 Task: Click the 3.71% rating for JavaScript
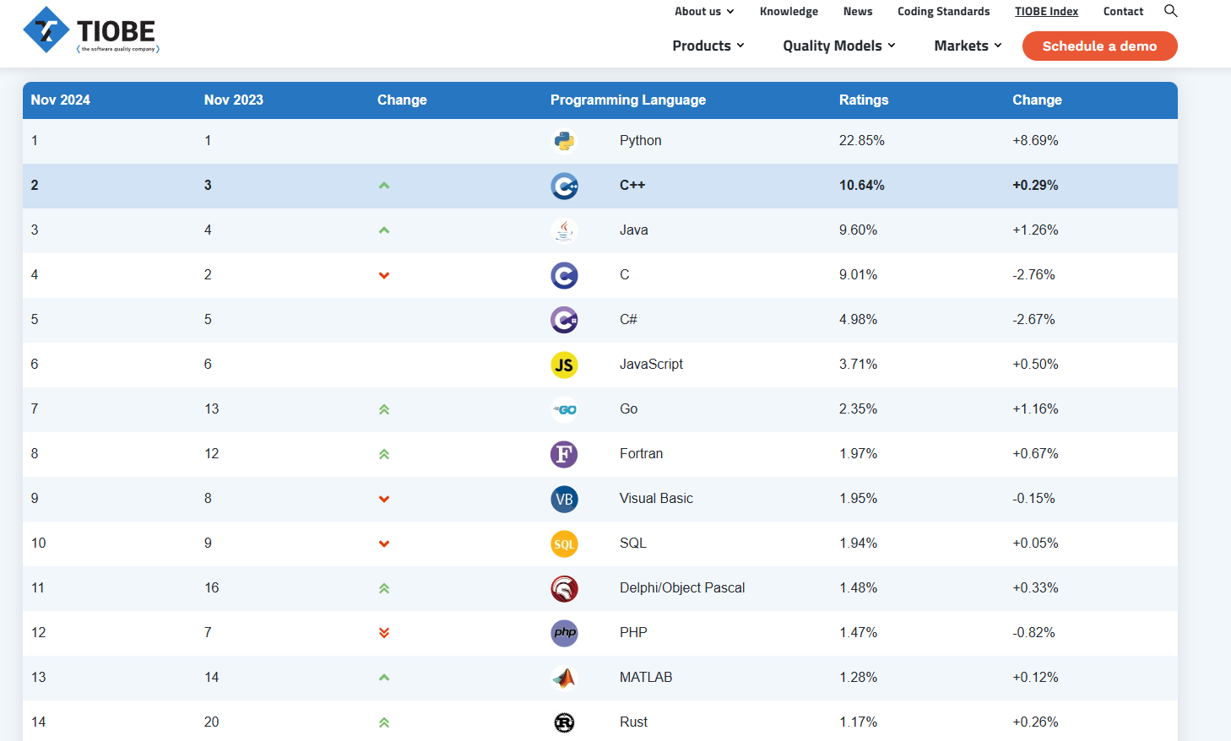858,365
